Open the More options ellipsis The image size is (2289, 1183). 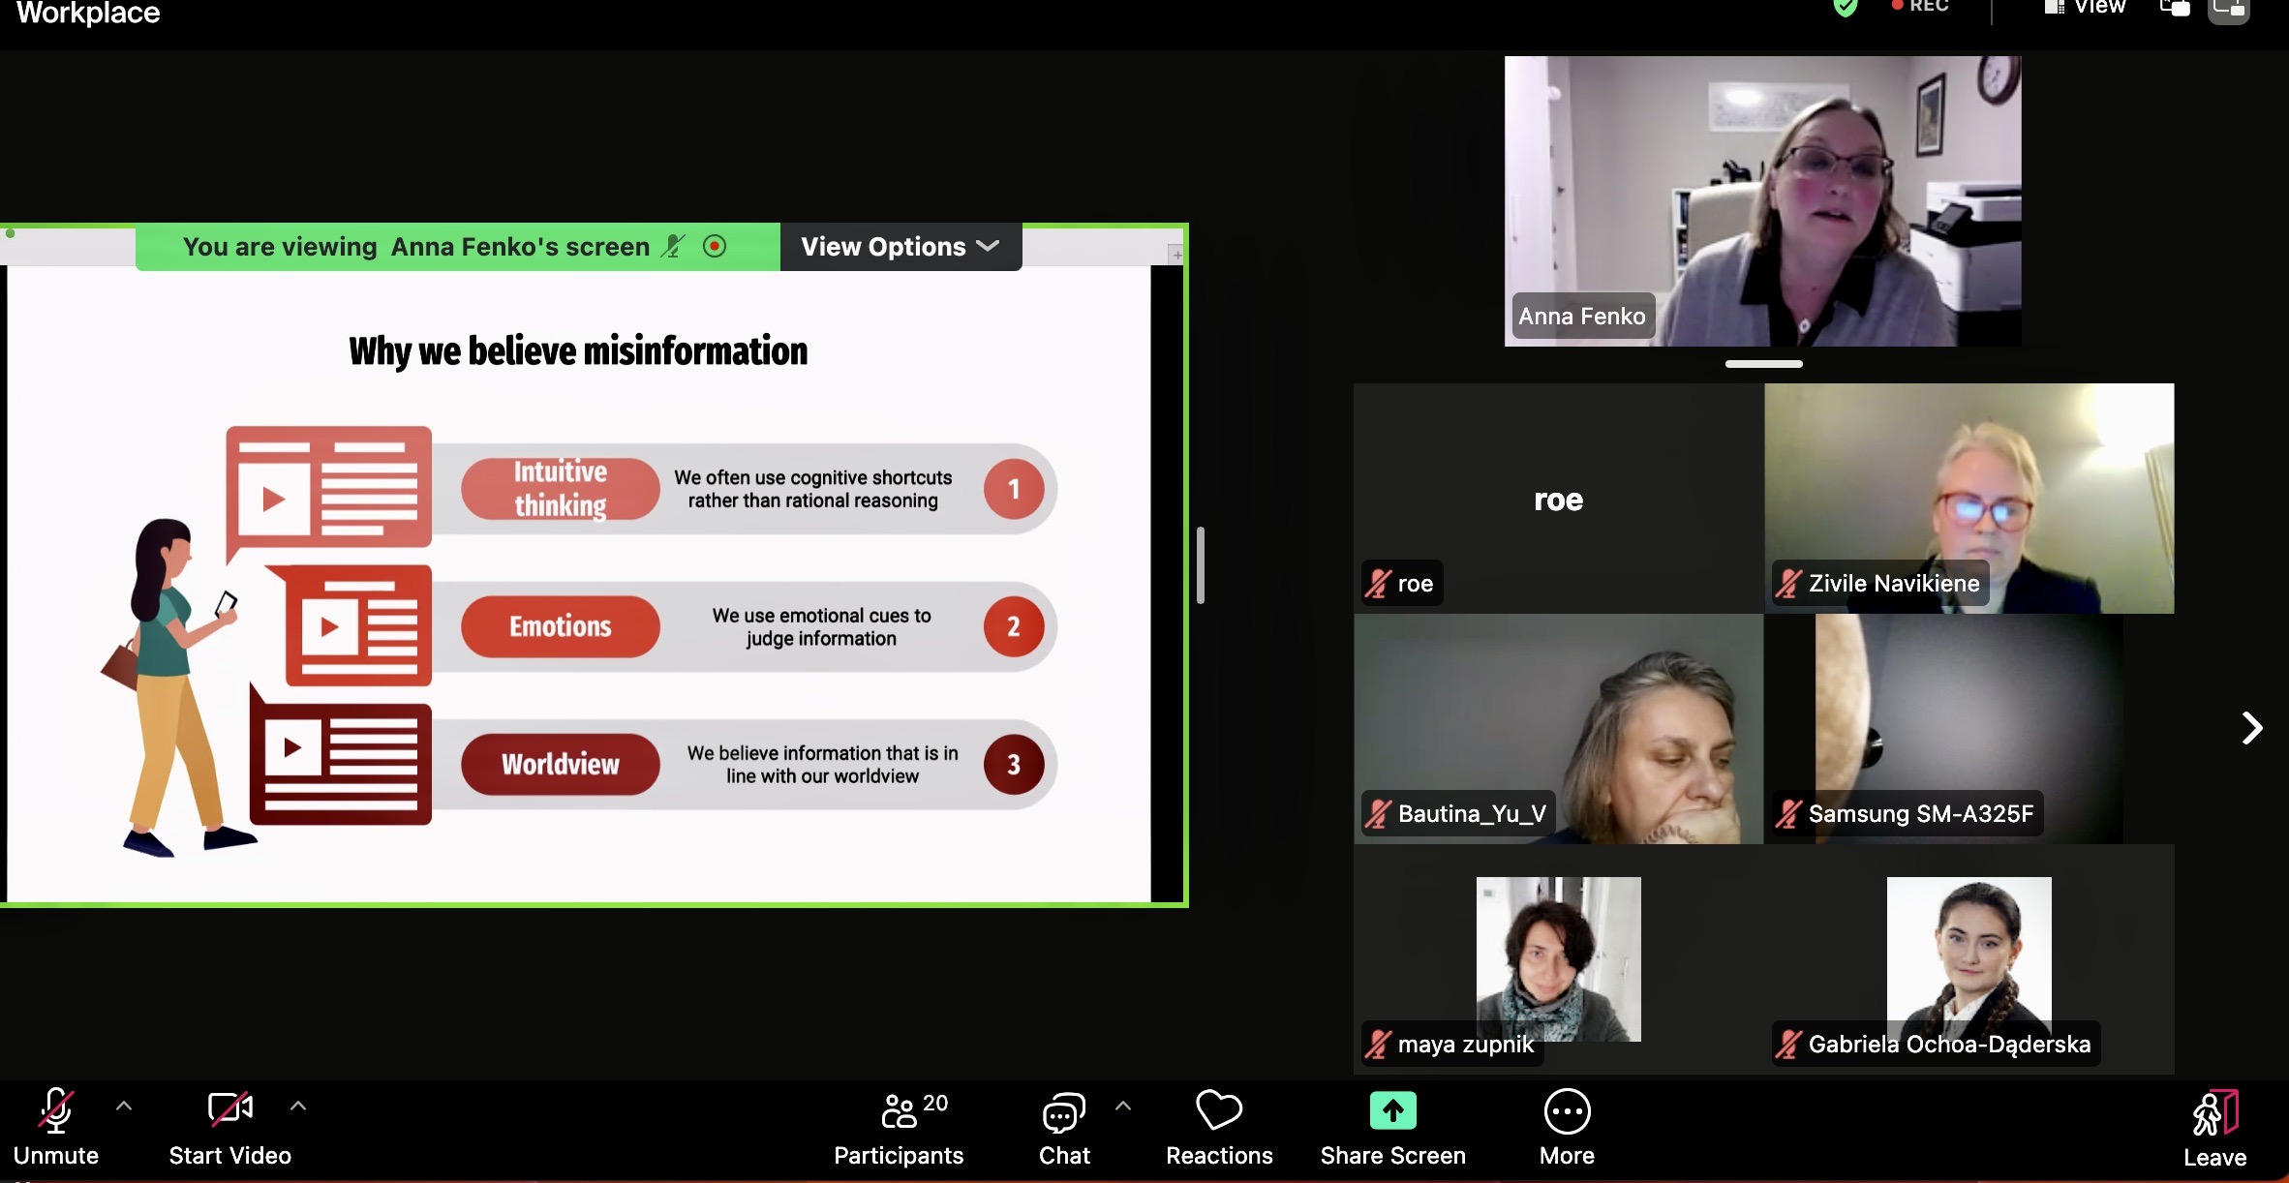(1567, 1111)
